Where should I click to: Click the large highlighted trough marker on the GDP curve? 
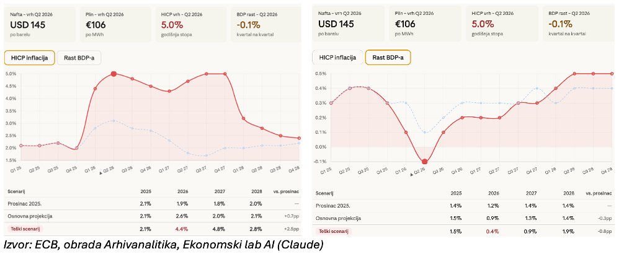coord(424,161)
